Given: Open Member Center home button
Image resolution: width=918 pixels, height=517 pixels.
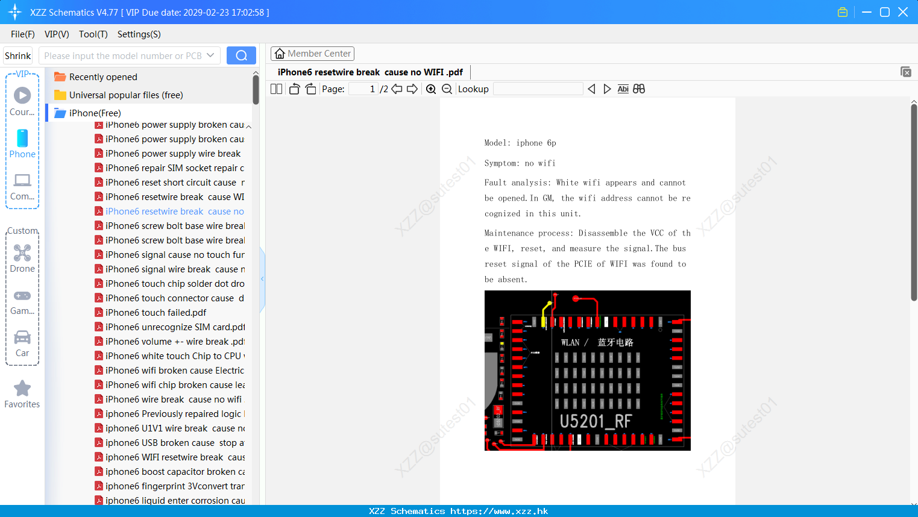Looking at the screenshot, I should pos(312,54).
